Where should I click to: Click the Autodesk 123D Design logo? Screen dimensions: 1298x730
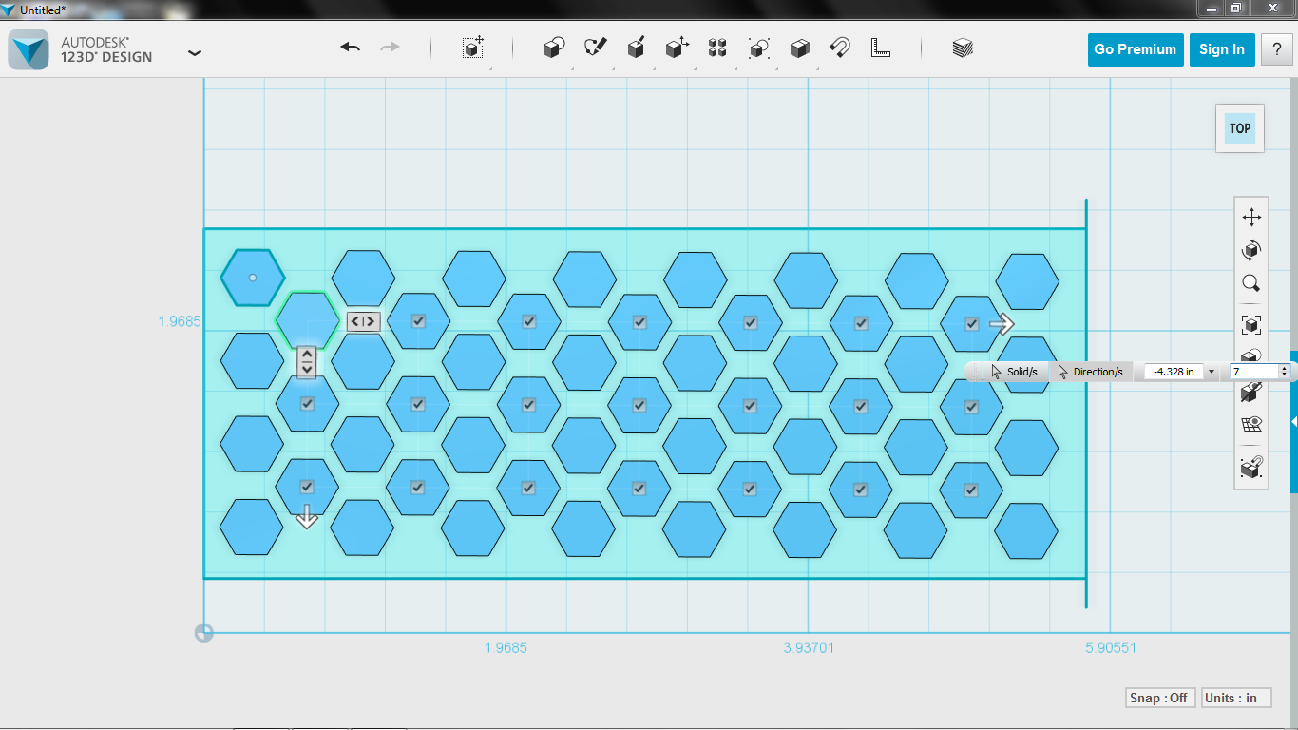[29, 50]
